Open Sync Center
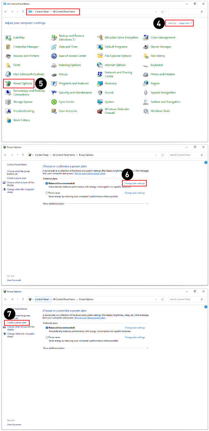The width and height of the screenshot is (209, 431). (x=66, y=102)
